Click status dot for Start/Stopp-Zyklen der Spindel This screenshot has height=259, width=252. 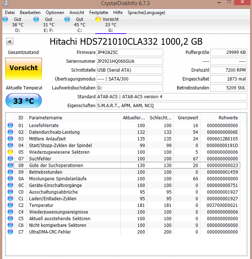coord(10,145)
